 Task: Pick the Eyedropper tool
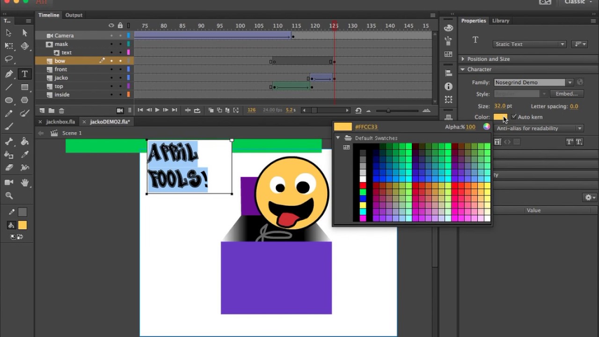click(x=25, y=154)
